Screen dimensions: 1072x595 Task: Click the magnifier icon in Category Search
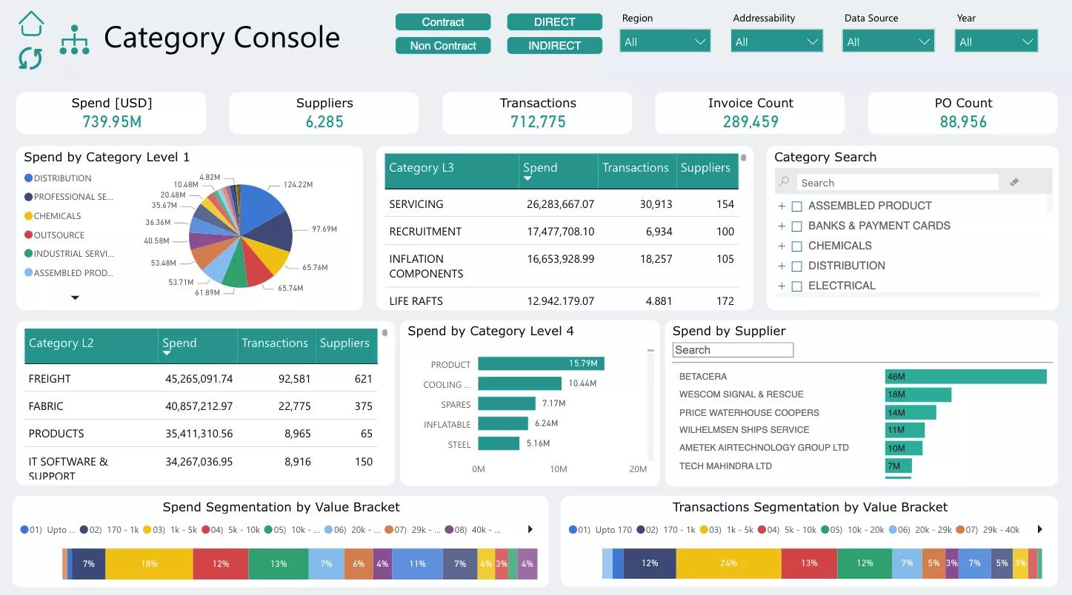click(784, 182)
